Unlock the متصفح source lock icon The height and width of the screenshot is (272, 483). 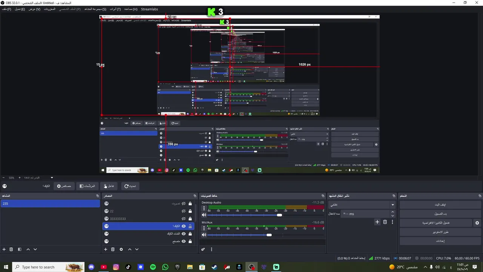(x=190, y=241)
